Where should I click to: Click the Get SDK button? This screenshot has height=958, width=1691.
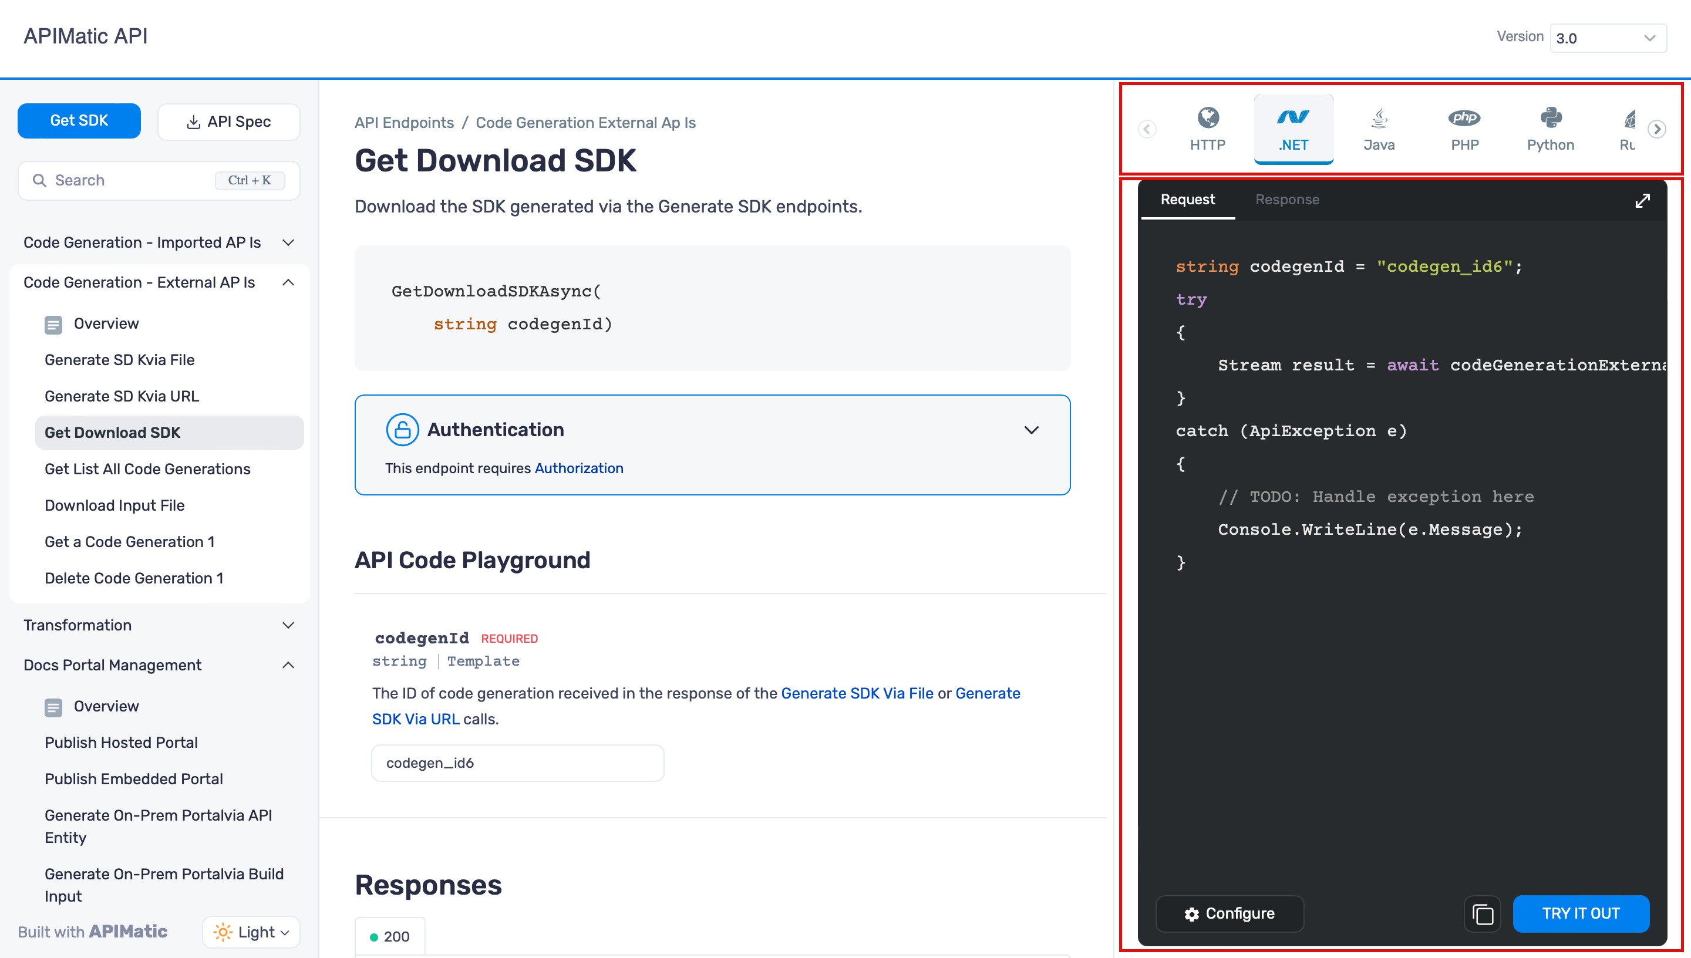(79, 120)
